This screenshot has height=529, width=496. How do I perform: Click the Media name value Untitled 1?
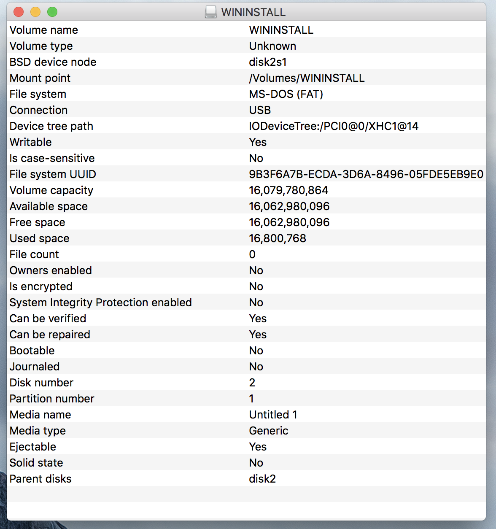[x=273, y=415]
